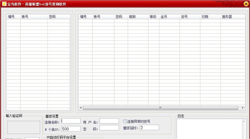250x139 pixels.
Task: Click 封号 column header
Action: click(x=190, y=17)
